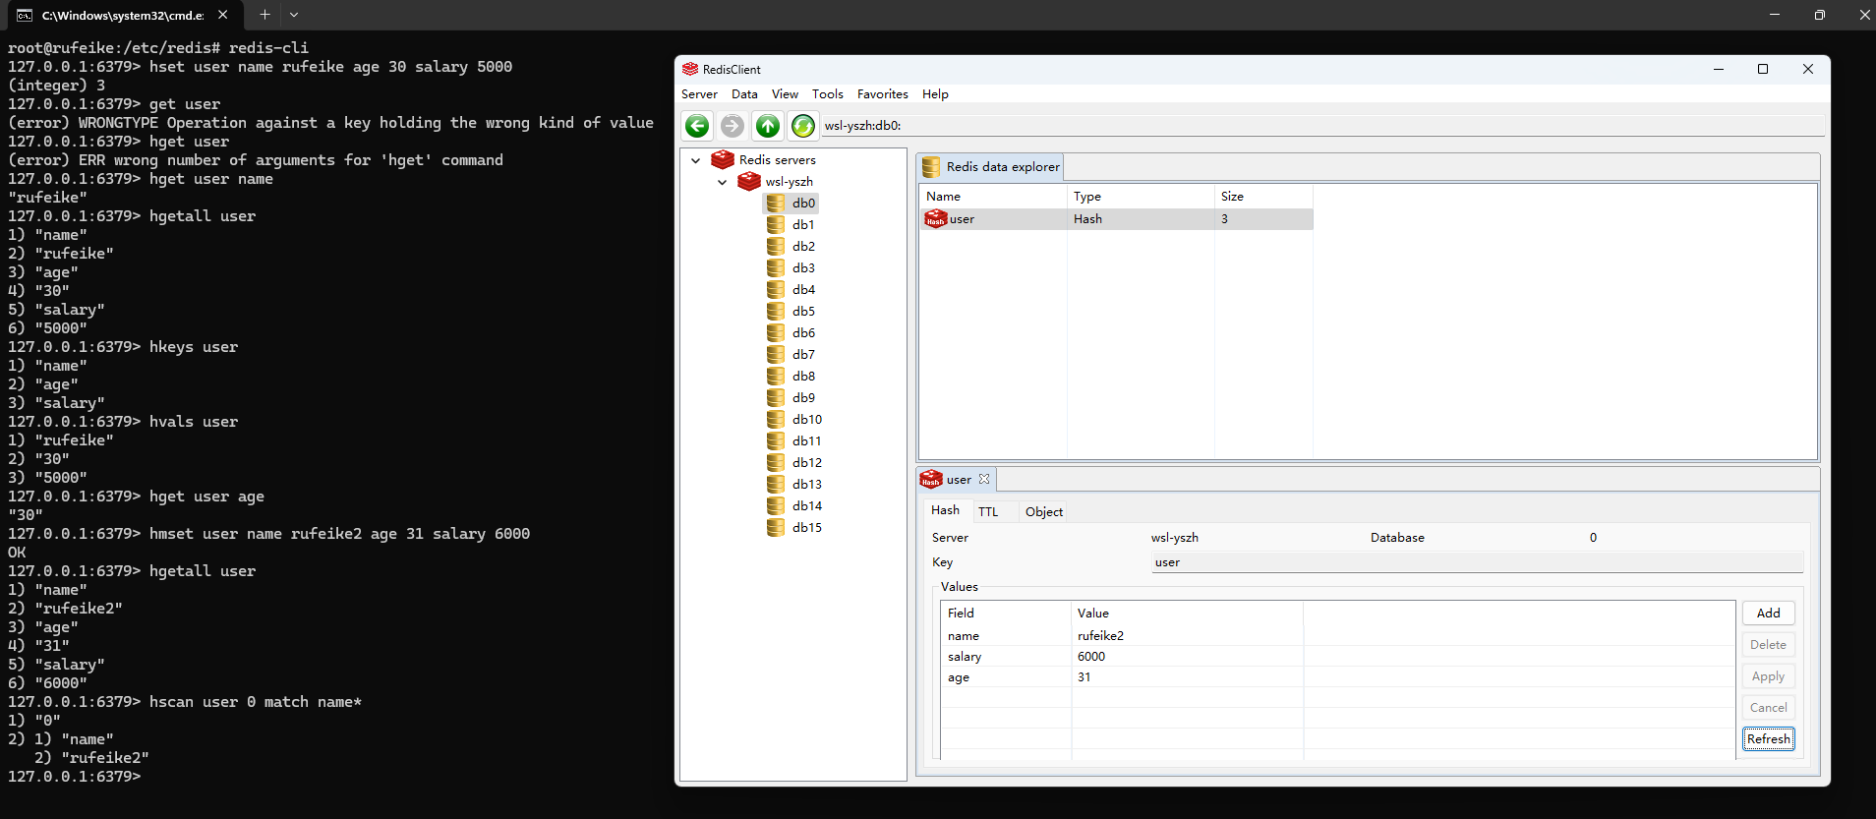Click the db12 database icon
1876x819 pixels.
(x=776, y=462)
